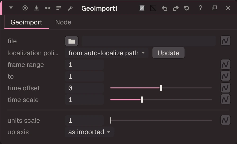Open the localization policy dropdown

(107, 53)
